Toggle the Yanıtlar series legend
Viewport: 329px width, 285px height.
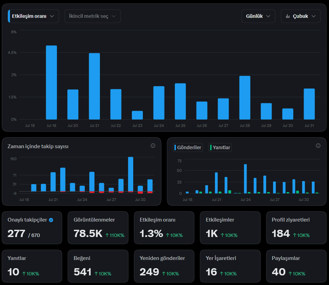[x=220, y=147]
